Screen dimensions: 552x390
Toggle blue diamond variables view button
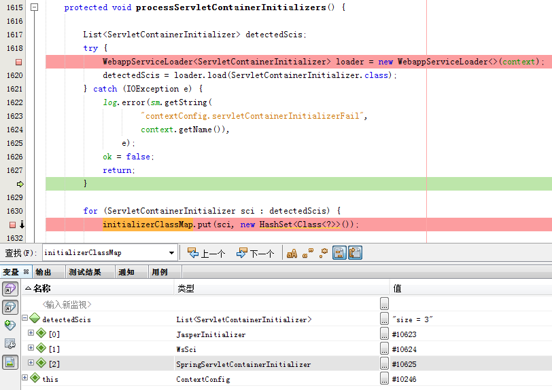tap(10, 307)
